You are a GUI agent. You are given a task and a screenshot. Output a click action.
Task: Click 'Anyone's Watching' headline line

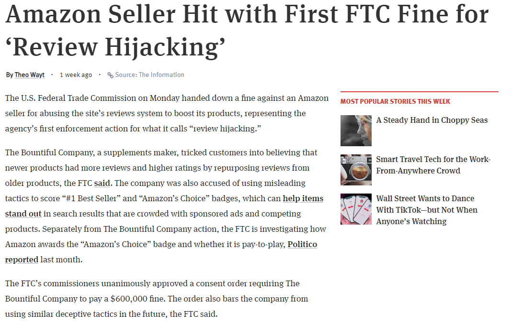click(411, 222)
